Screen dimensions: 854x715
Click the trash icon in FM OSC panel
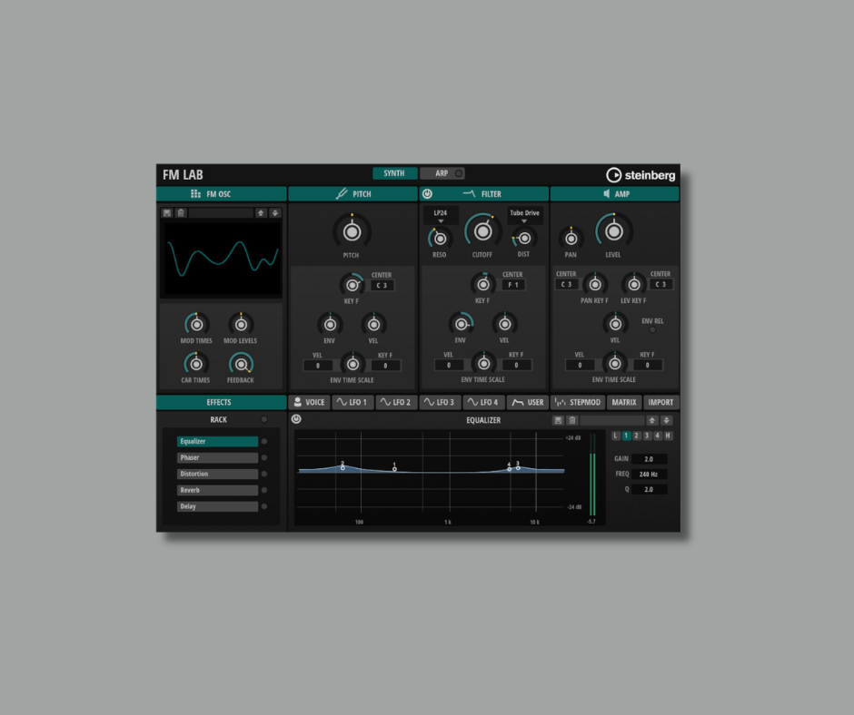(181, 212)
